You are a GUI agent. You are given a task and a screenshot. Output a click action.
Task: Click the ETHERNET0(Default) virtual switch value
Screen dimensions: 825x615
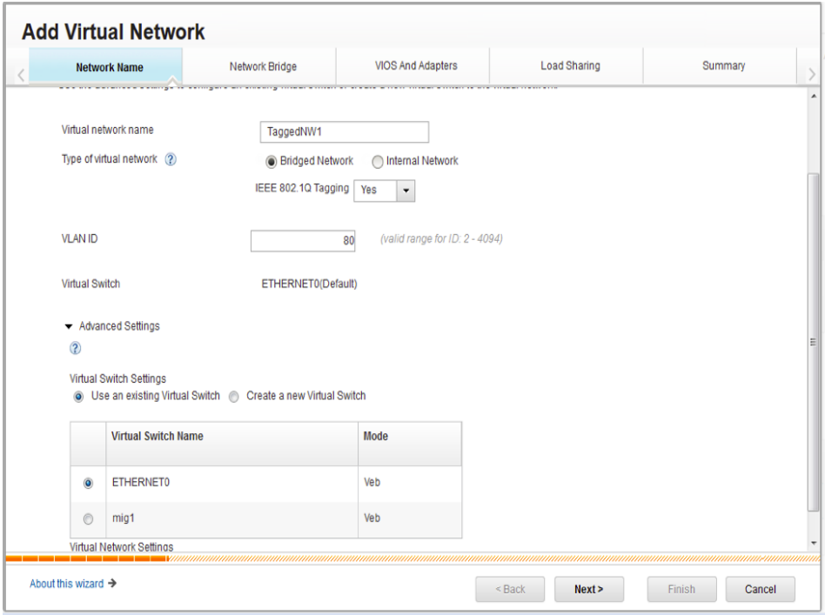310,284
